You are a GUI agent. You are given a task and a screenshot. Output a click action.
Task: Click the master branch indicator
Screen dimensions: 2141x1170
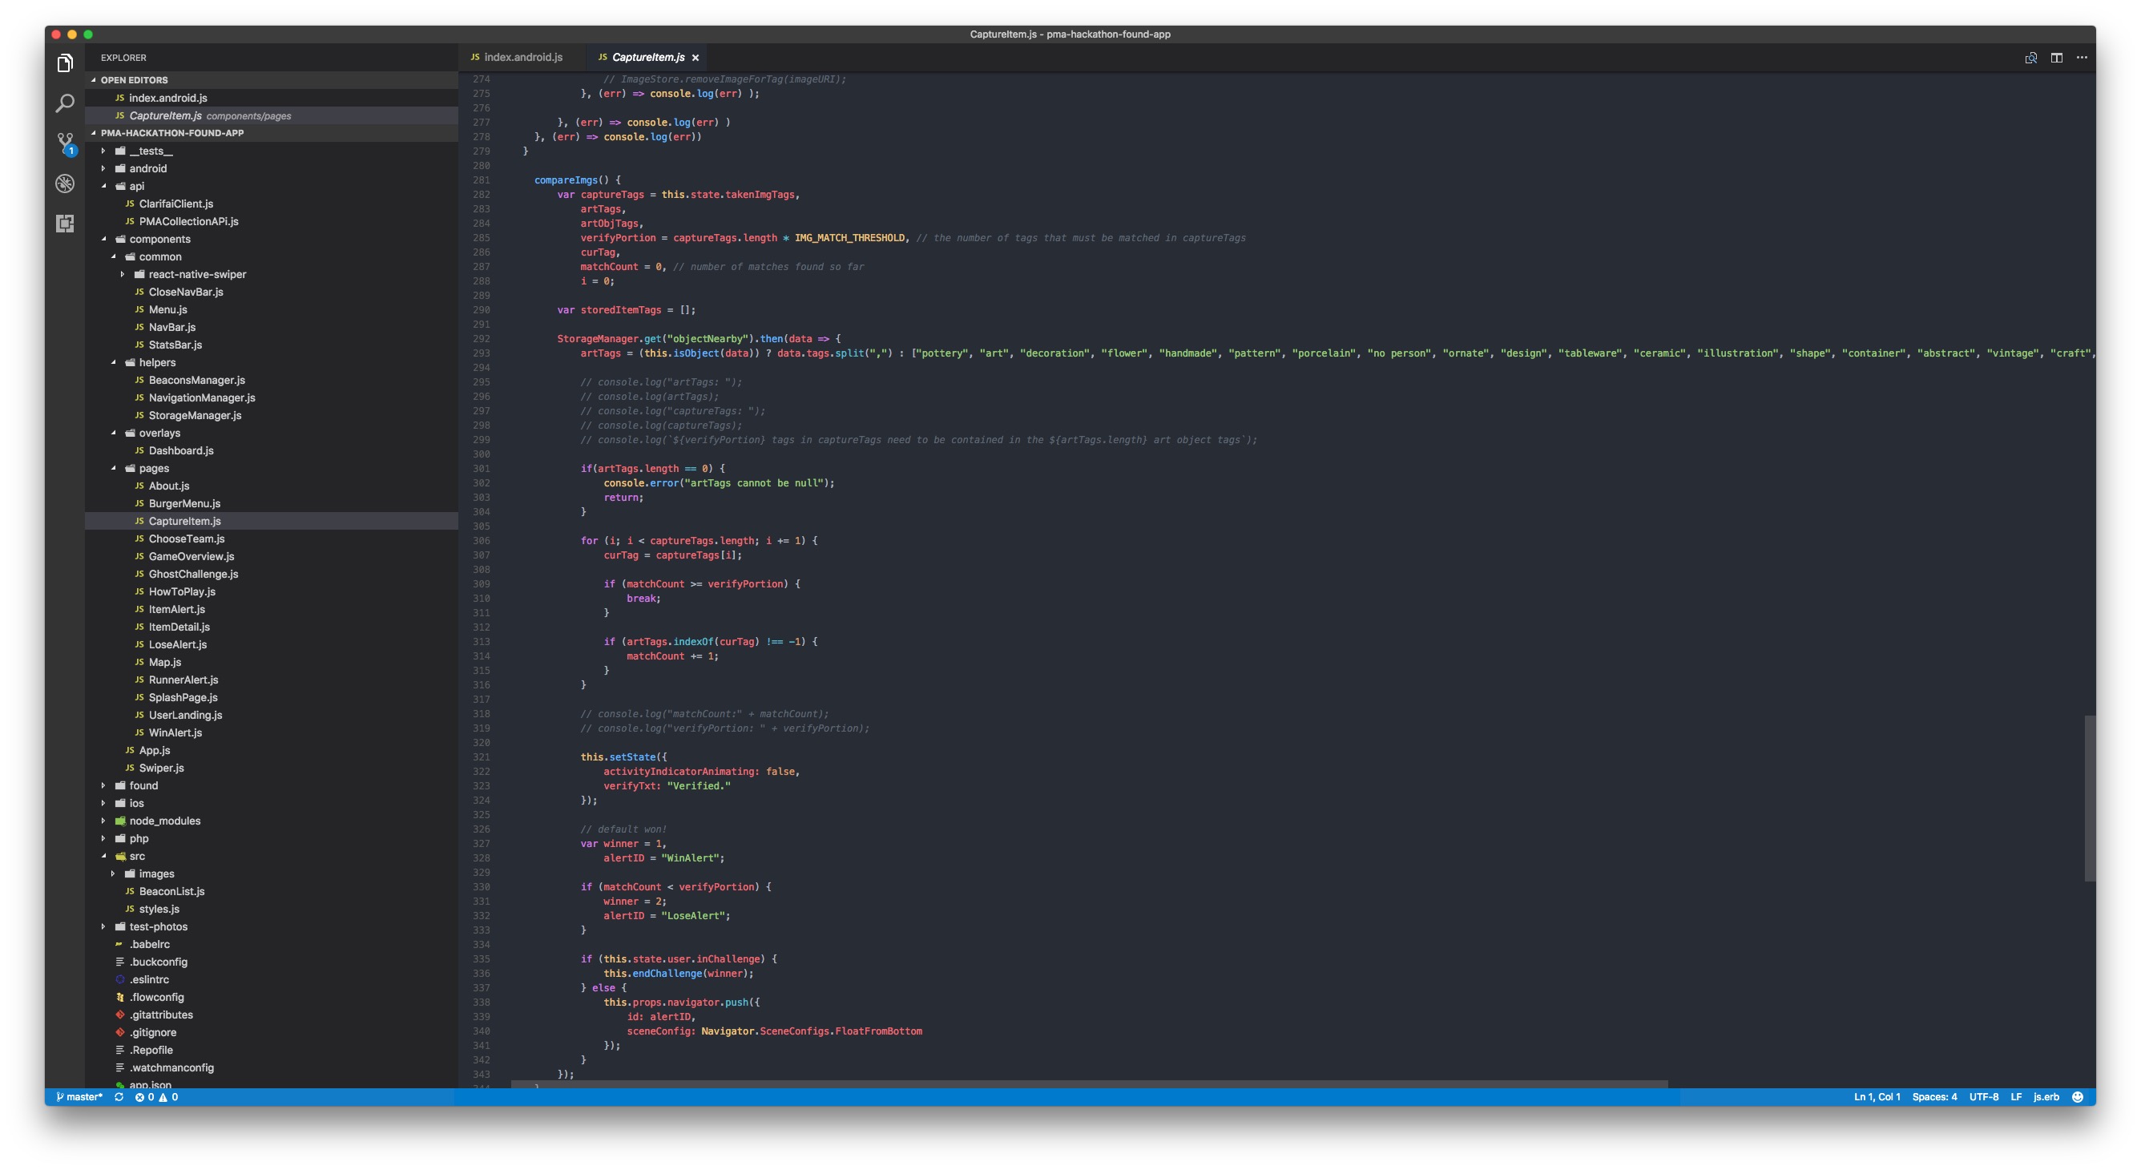[x=79, y=1097]
